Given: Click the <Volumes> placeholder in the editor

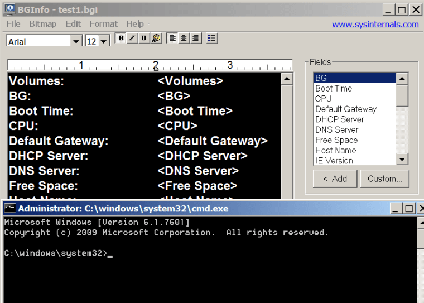Looking at the screenshot, I should 190,81.
